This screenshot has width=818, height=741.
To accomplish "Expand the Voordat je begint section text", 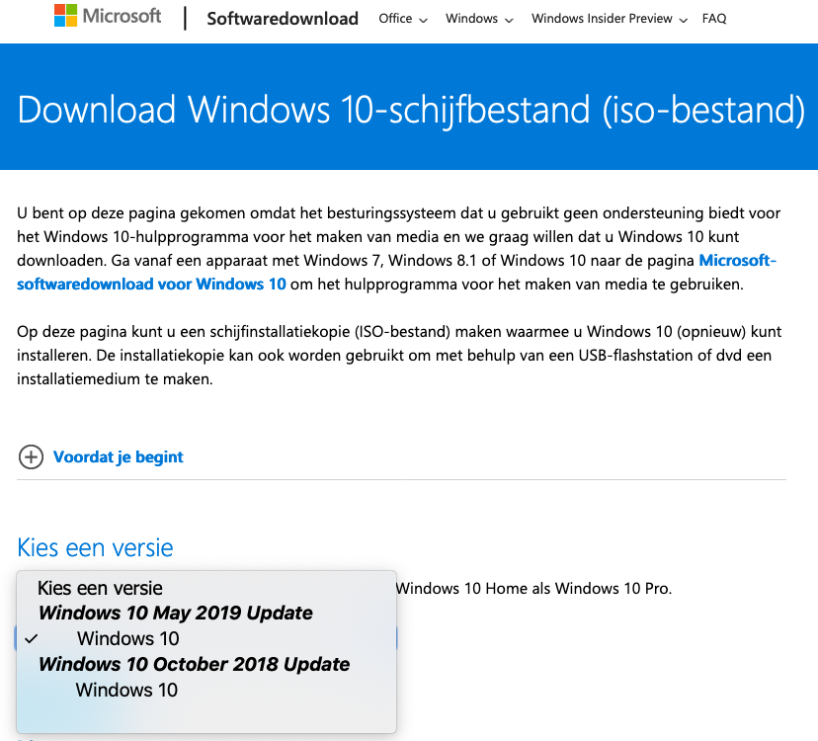I will click(119, 456).
